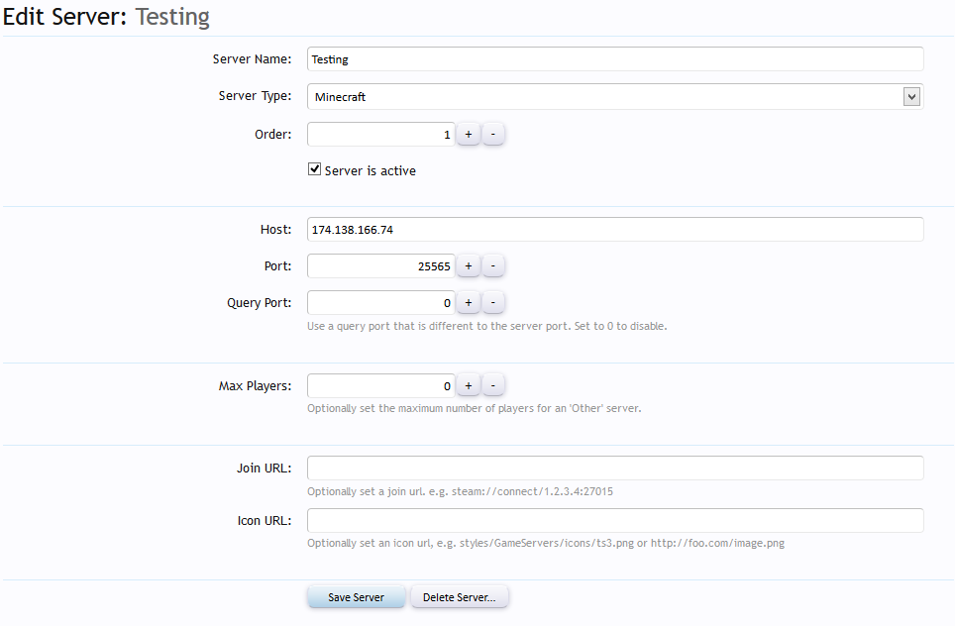The image size is (955, 626).
Task: Decrement the Port number using minus
Action: click(493, 265)
